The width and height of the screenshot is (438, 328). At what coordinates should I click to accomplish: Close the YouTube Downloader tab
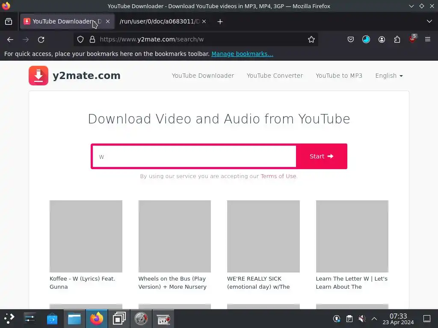click(x=108, y=21)
